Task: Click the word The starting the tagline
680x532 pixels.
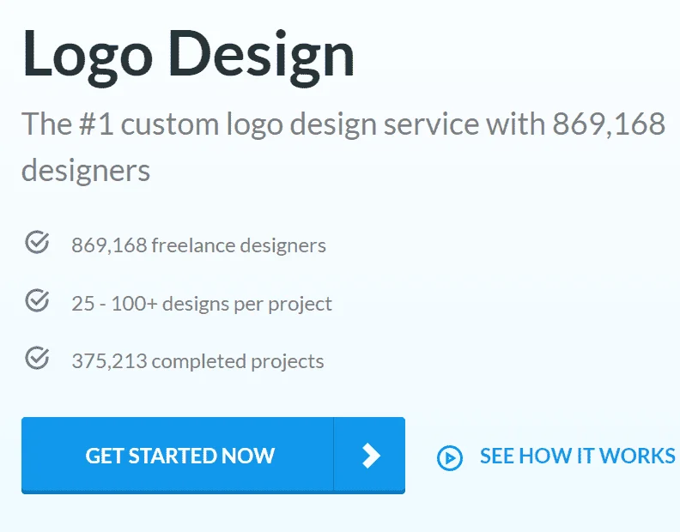Action: click(45, 125)
